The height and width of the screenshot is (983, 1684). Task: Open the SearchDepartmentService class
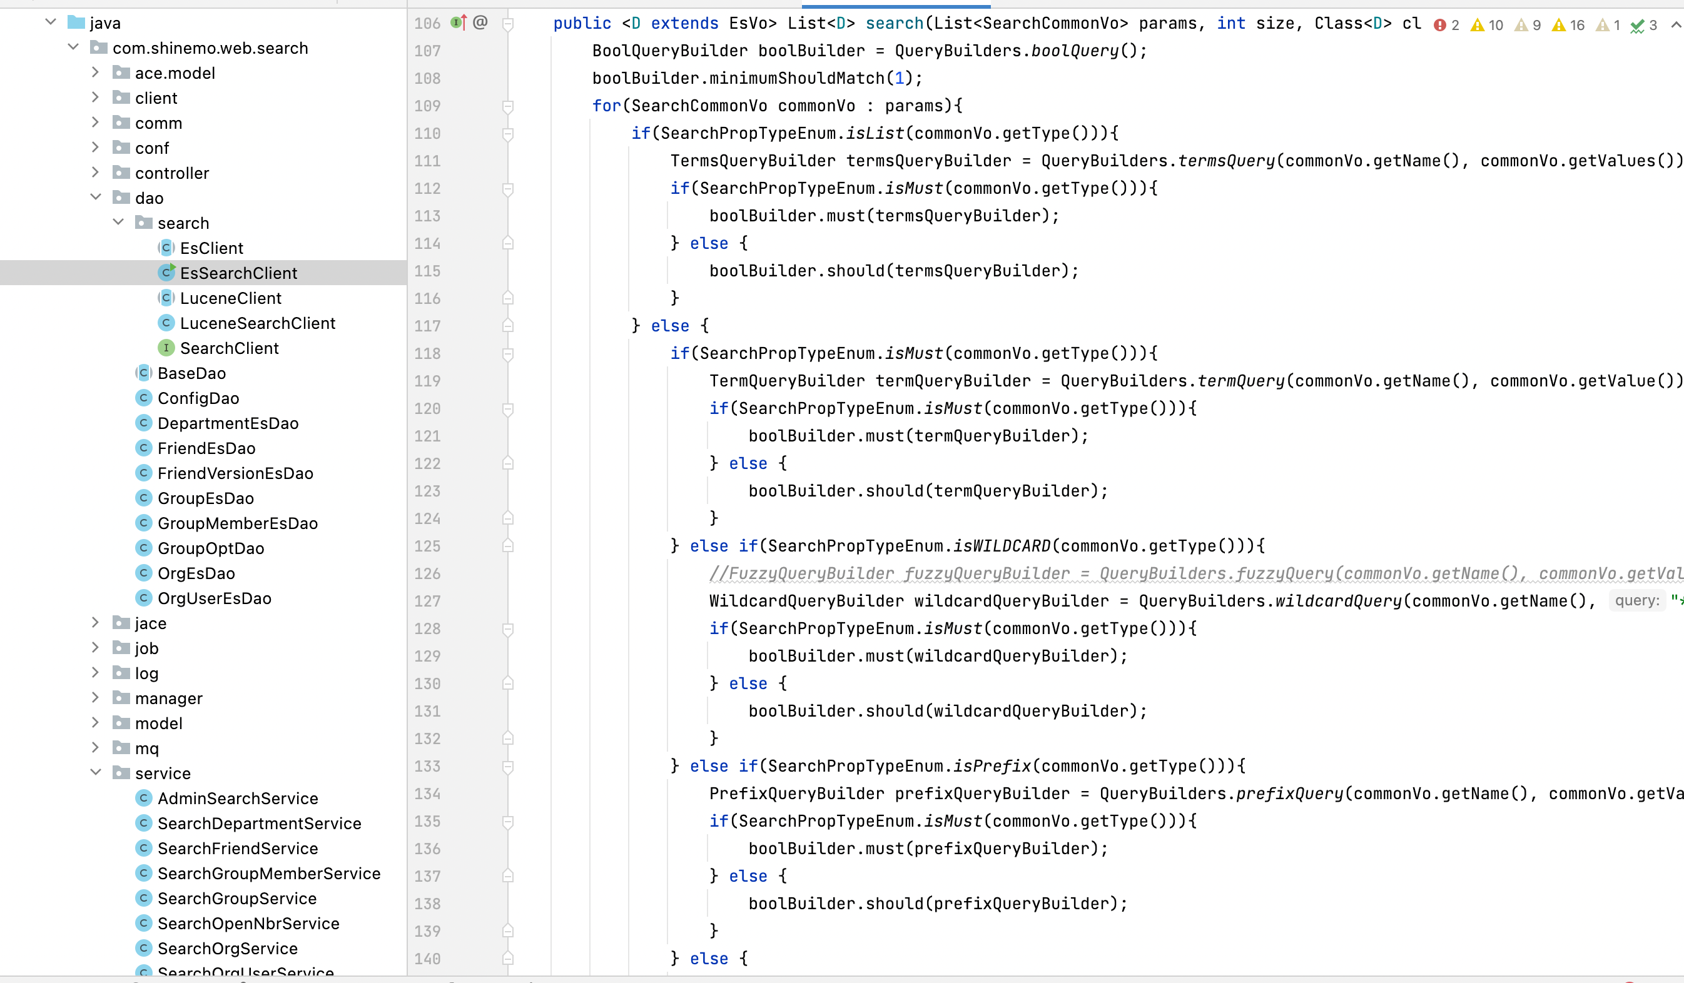pyautogui.click(x=258, y=824)
